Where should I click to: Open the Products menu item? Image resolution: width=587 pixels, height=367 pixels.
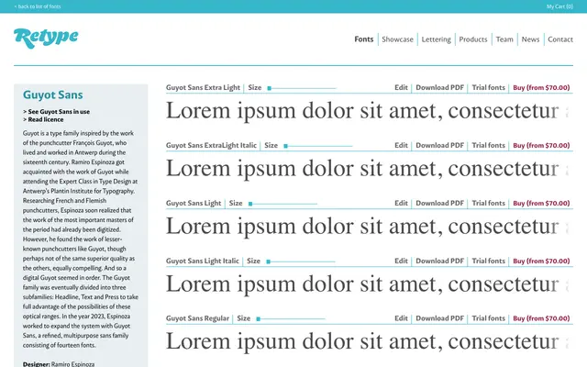click(x=473, y=39)
